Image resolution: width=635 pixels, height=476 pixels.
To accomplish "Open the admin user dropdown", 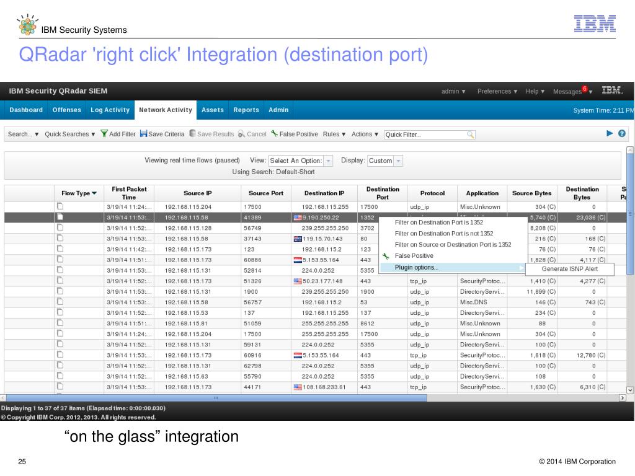I will (x=453, y=92).
